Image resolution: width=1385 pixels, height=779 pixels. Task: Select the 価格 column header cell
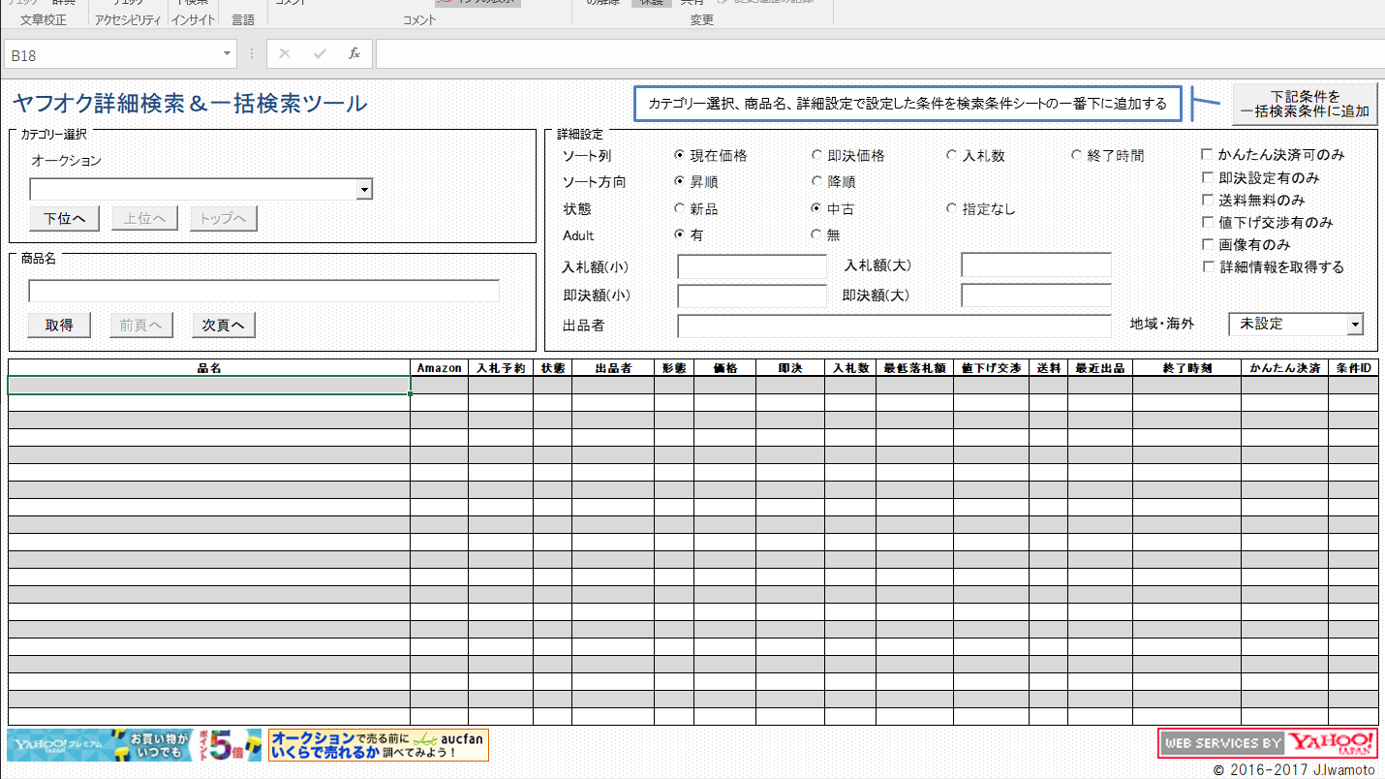pos(725,368)
